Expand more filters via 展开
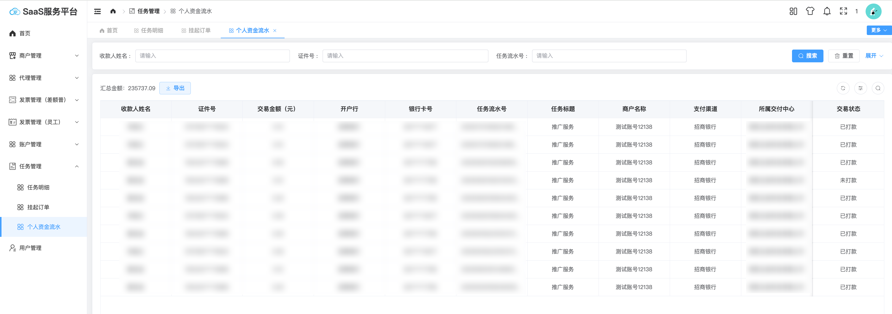Screen dimensions: 892x314 point(874,56)
